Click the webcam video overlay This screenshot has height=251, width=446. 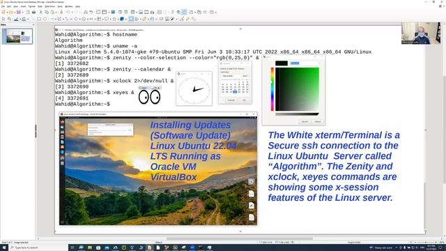(421, 33)
